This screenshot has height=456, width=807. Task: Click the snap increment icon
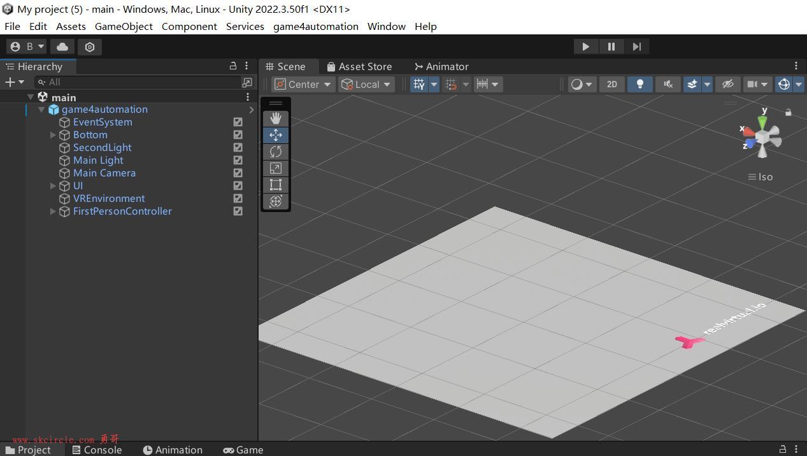click(451, 84)
